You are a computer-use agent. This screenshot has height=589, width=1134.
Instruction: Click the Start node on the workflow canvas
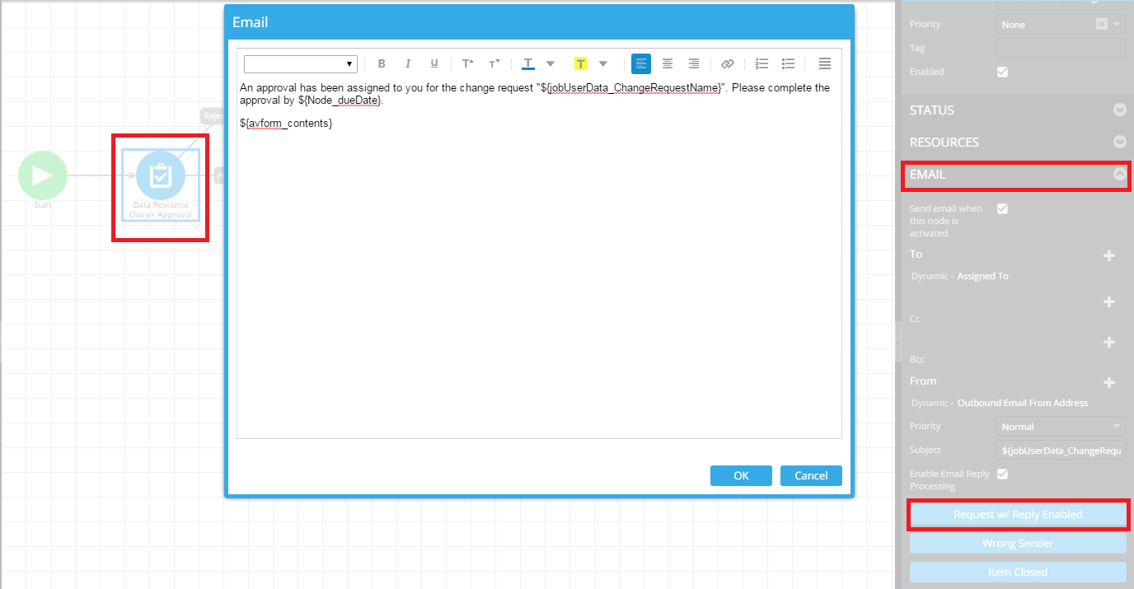(42, 175)
